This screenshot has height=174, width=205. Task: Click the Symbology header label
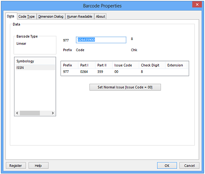[x=25, y=61]
